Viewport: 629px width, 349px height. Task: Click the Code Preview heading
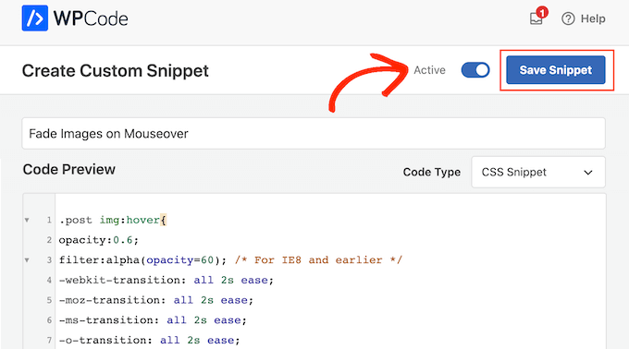[69, 169]
